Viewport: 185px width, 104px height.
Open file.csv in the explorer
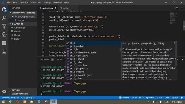coord(23,31)
